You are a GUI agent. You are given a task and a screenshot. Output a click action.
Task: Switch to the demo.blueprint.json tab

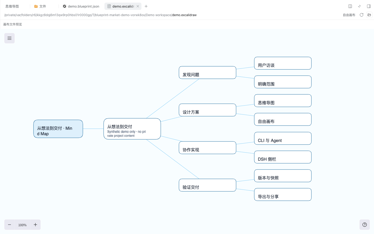81,6
